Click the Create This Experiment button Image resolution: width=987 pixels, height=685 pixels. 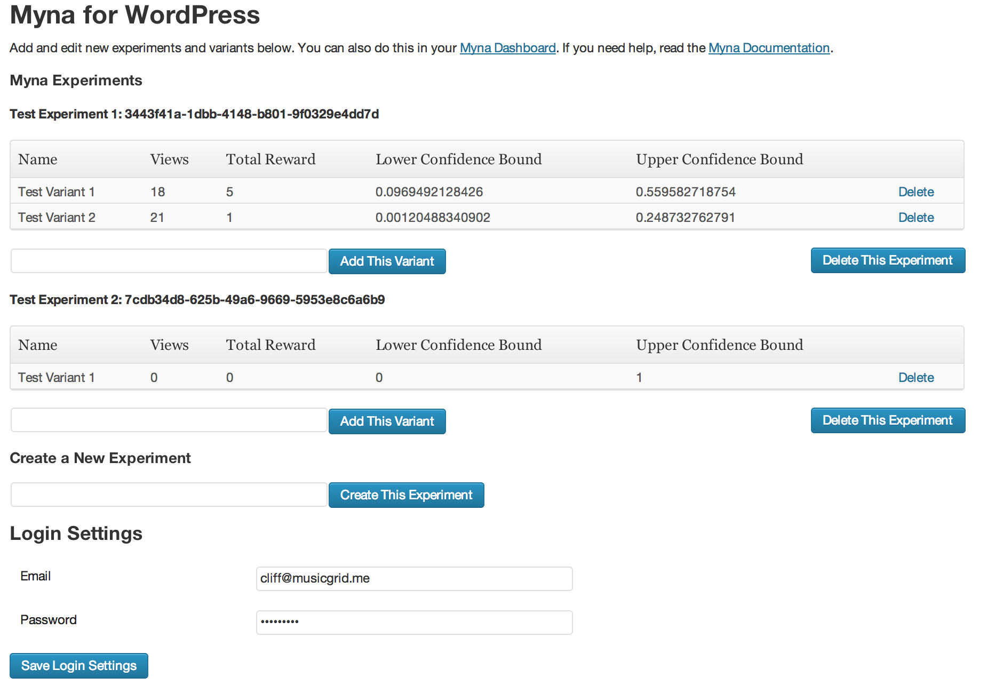pos(407,495)
